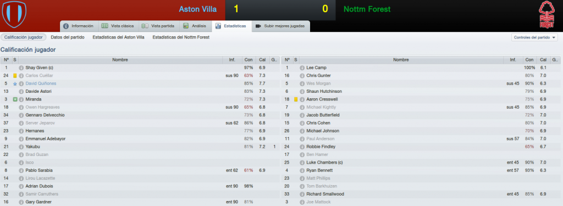Click the Nottingham Forest club badge

coord(547,14)
